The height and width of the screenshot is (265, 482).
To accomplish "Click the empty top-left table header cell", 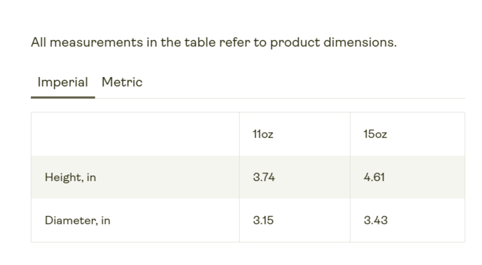I will [x=135, y=134].
